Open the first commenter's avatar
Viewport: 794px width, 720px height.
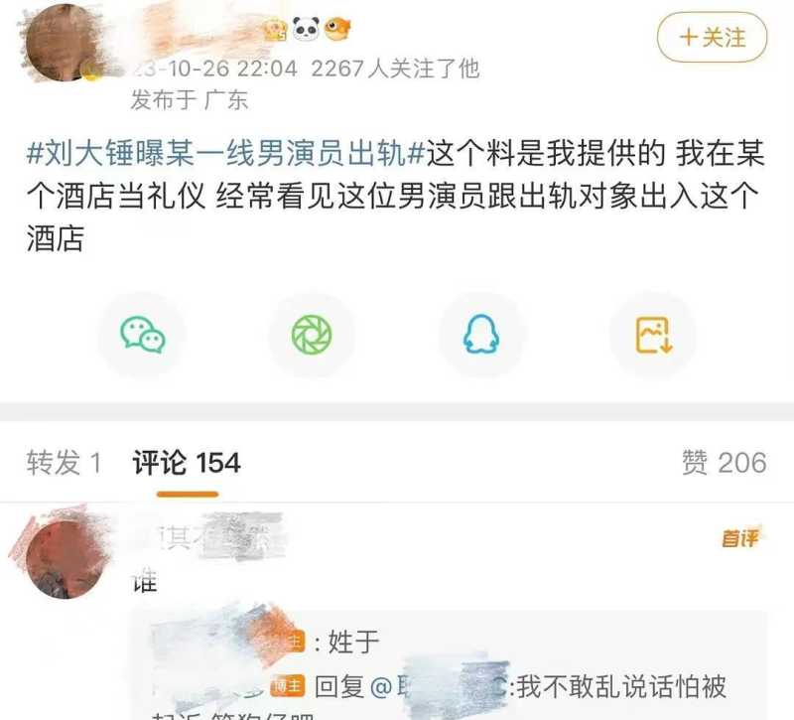point(64,555)
